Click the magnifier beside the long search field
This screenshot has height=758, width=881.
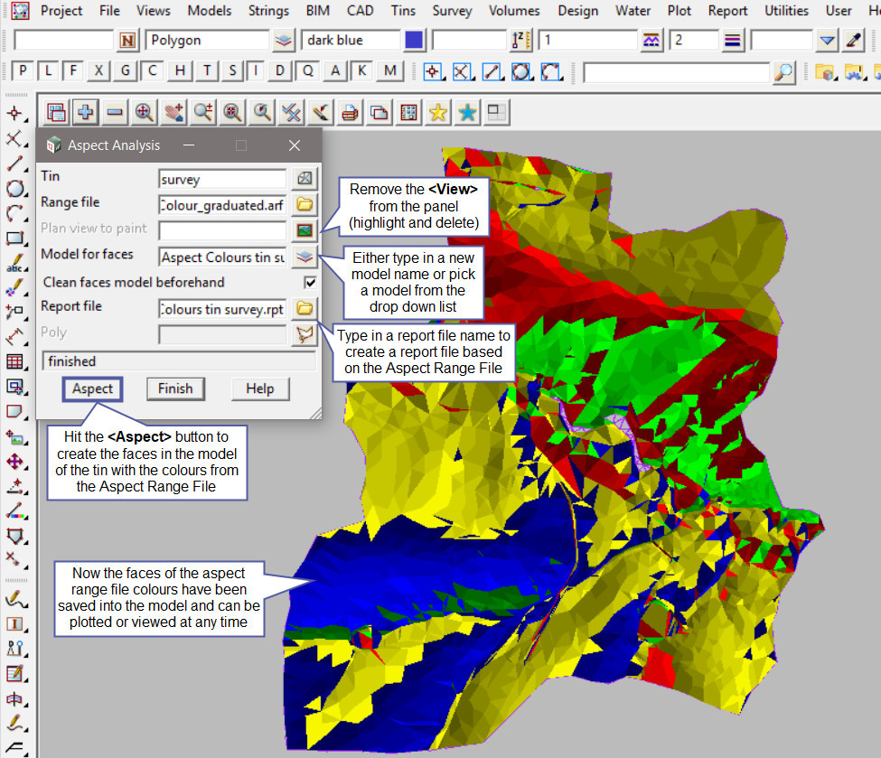pyautogui.click(x=785, y=71)
